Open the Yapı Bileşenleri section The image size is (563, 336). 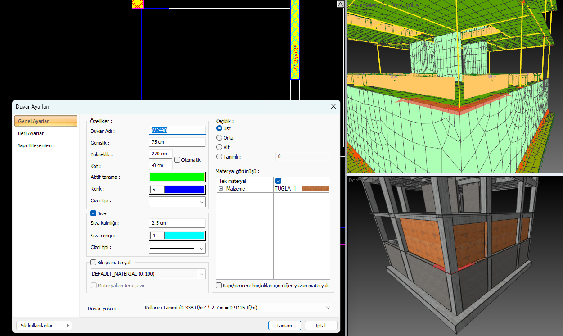click(x=35, y=145)
